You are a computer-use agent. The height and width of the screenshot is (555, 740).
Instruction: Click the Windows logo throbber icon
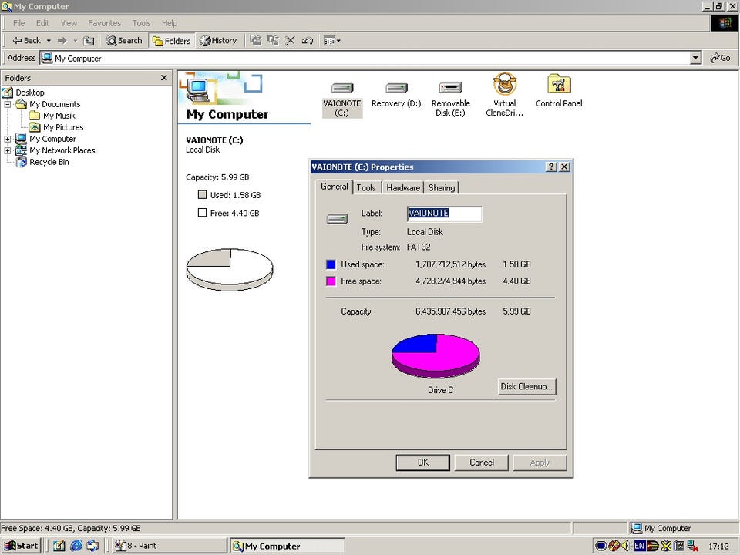(725, 23)
